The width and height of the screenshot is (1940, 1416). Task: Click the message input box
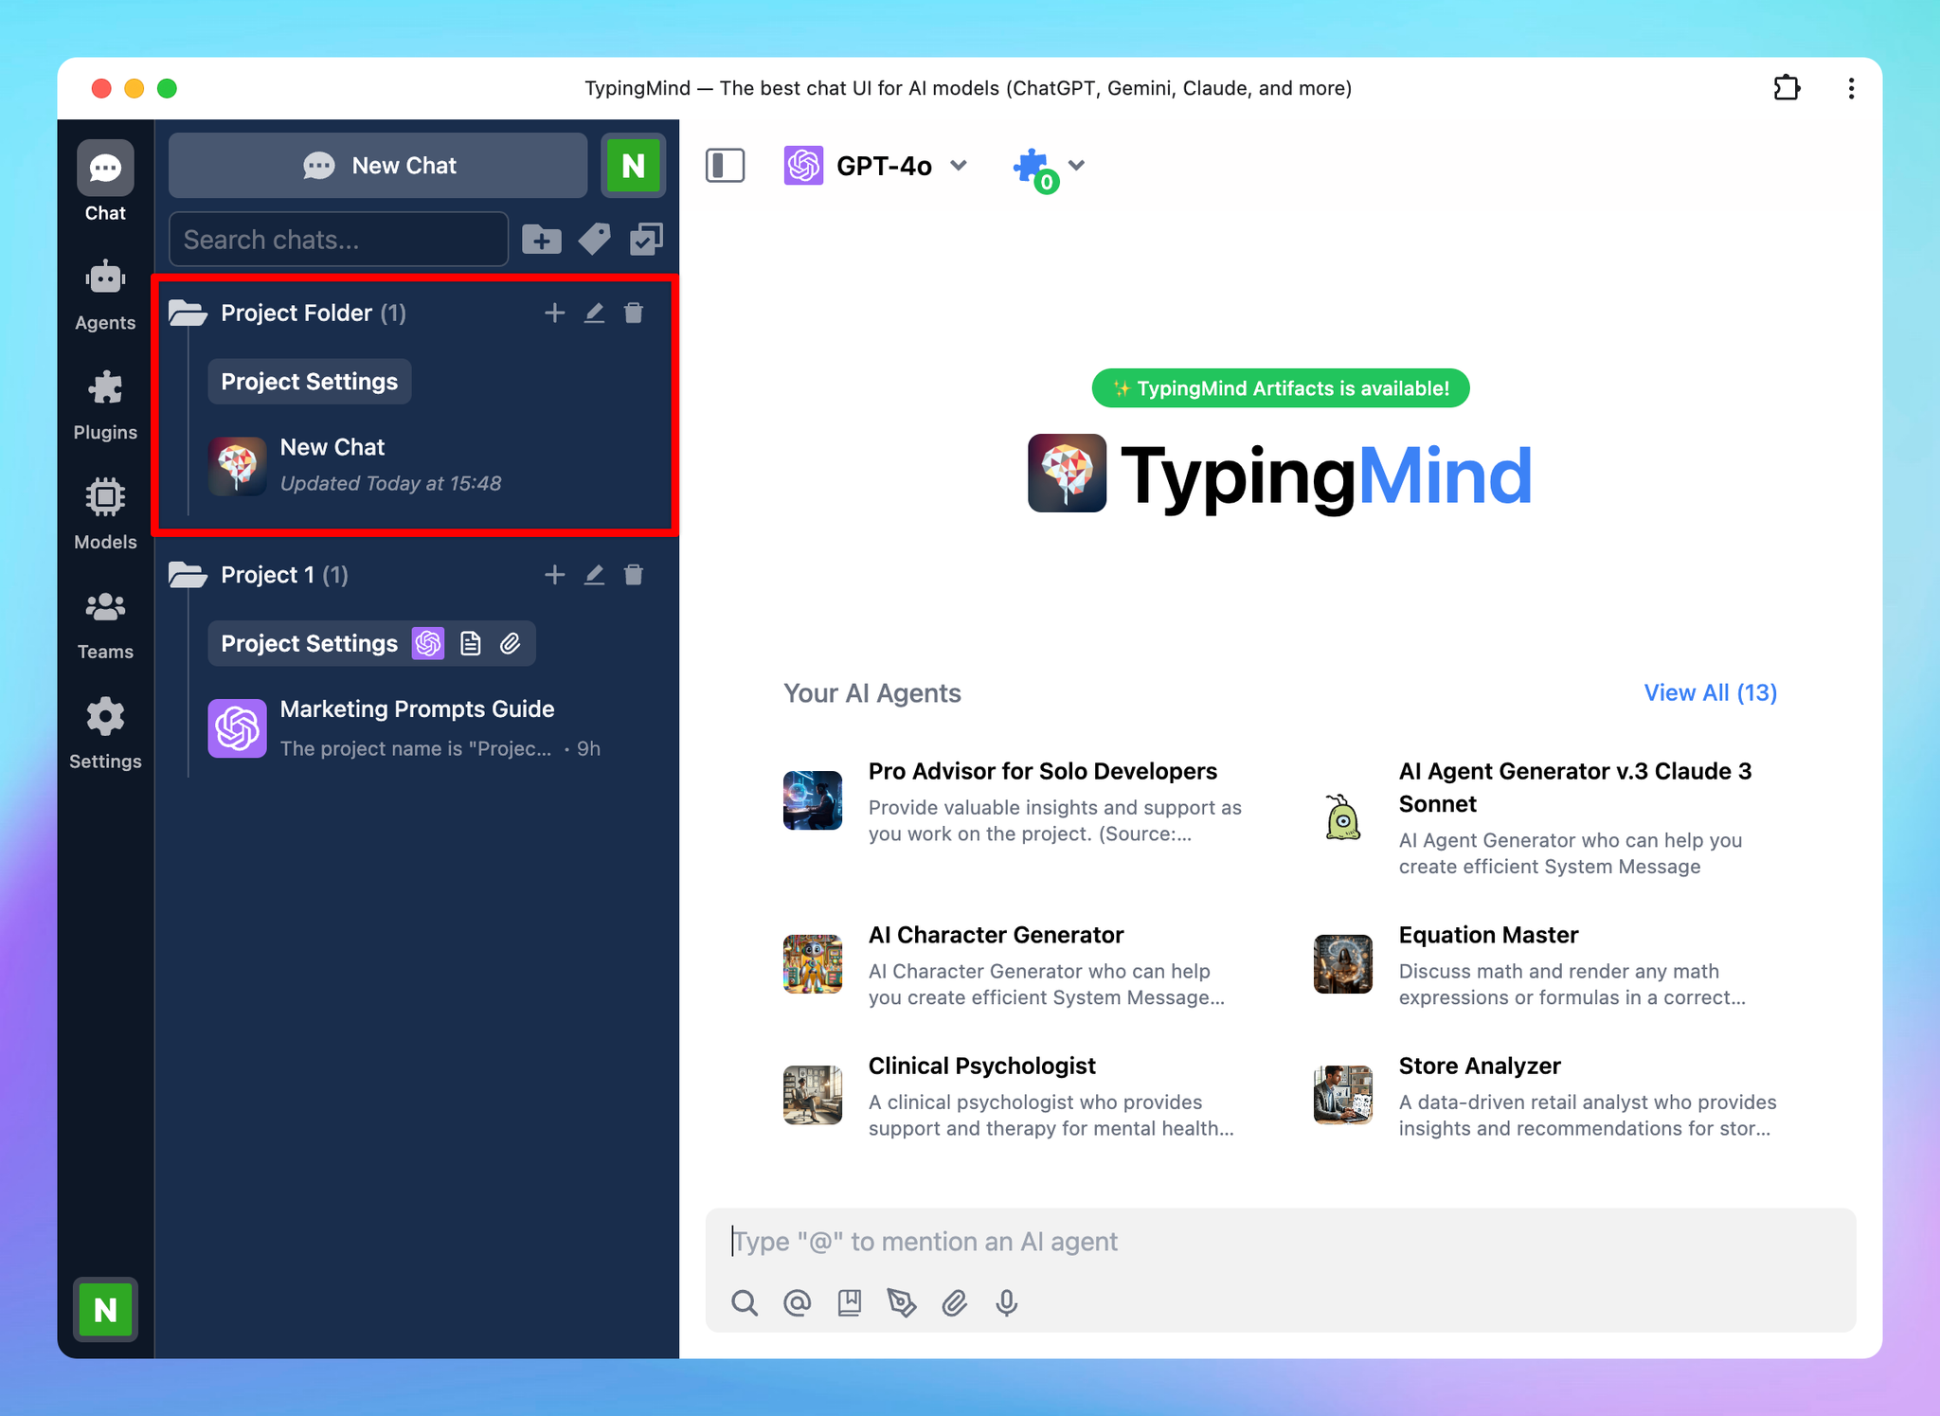pyautogui.click(x=1281, y=1242)
